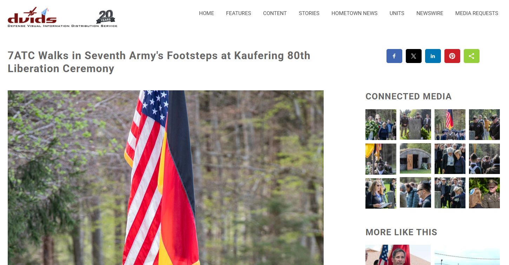Open the FEATURES menu

click(x=238, y=13)
